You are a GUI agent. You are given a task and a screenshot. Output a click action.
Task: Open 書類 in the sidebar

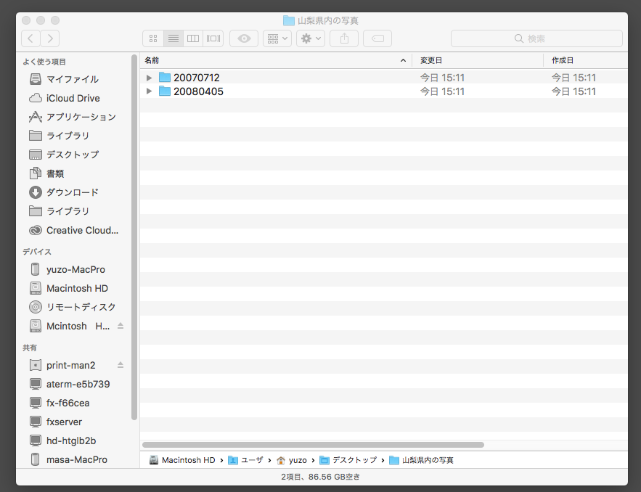(x=46, y=173)
